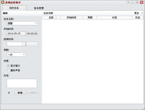Screen dimensions: 145x110
Task: Click the 内容 text area
Action: click(22, 83)
